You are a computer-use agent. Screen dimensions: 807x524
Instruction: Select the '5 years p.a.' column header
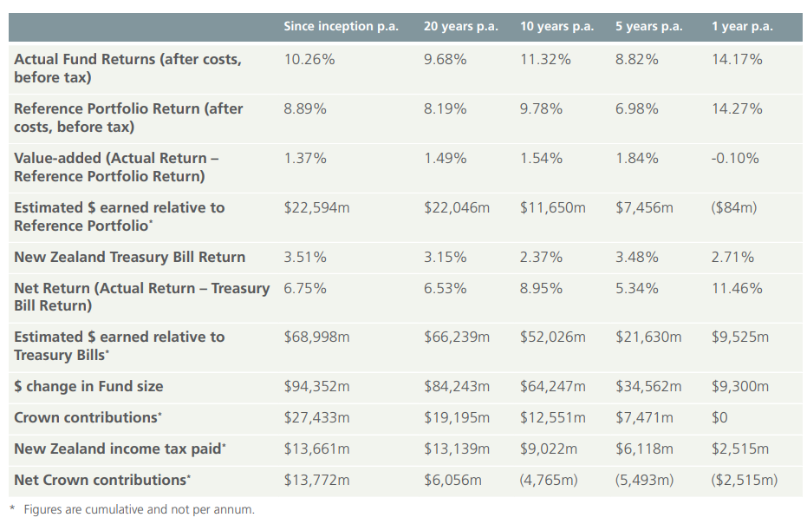pyautogui.click(x=649, y=26)
